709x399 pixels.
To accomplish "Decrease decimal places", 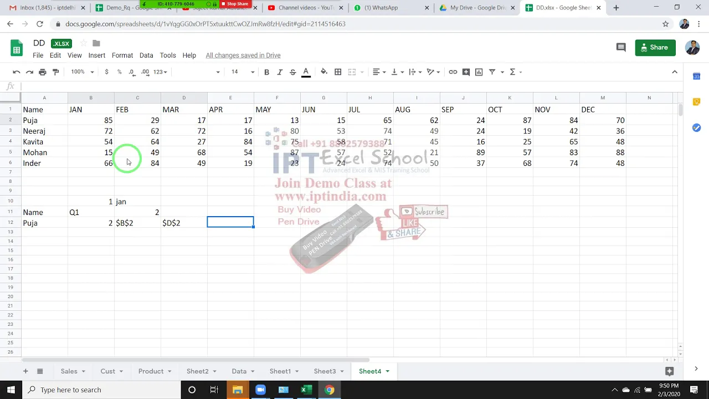I will click(132, 72).
